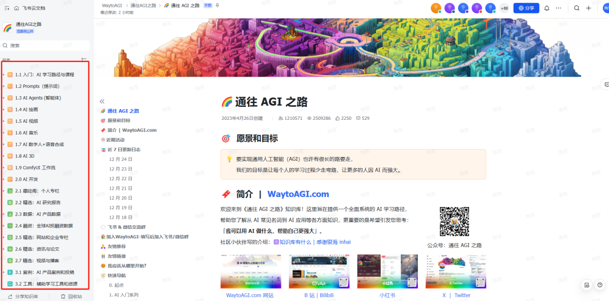Click the document info icon at bottom right
Viewport: 609px width, 301px height.
tap(587, 285)
